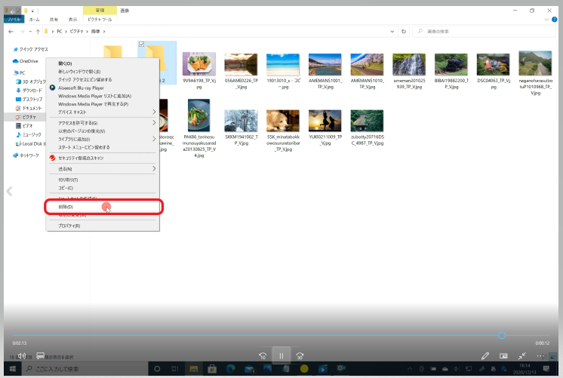
Task: Click the pause button in the video player
Action: [281, 355]
